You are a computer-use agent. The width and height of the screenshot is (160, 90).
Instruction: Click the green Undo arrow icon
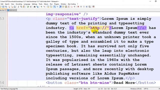[28, 7]
